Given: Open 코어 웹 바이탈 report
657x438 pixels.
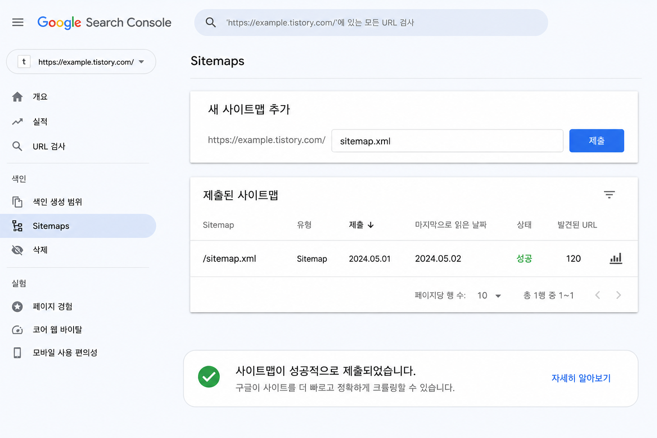Looking at the screenshot, I should (x=57, y=329).
